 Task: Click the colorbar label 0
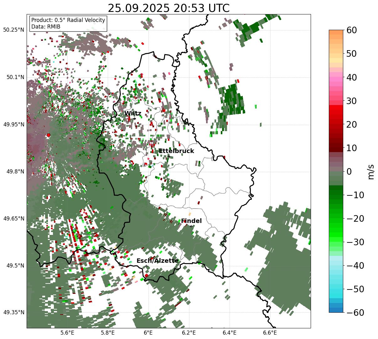pos(349,171)
